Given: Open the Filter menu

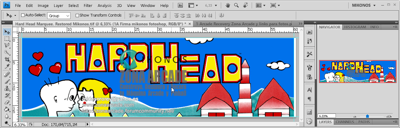Looking at the screenshot, I should (x=88, y=5).
